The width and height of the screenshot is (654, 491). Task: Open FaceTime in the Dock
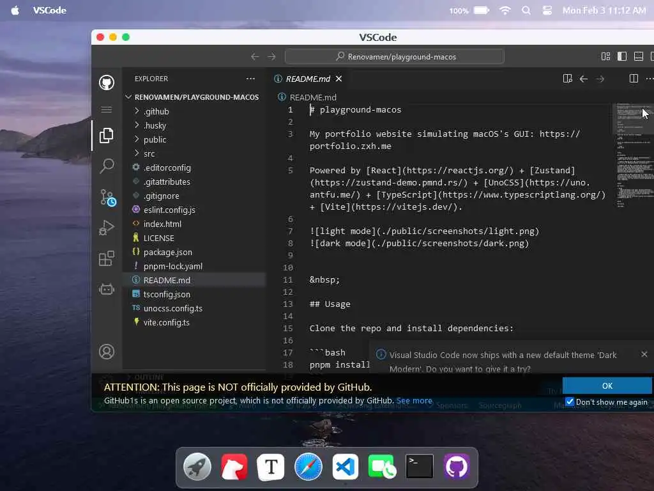pyautogui.click(x=382, y=467)
